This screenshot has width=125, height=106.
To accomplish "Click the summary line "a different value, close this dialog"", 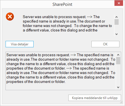I will (60, 30).
